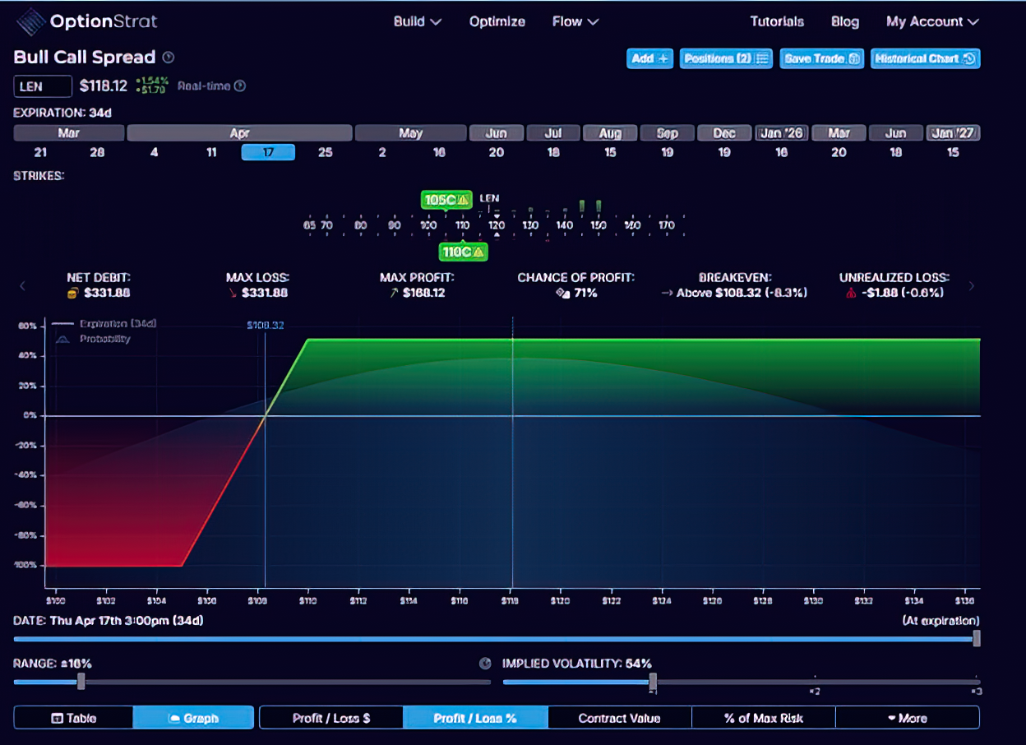Click the highlighted 17 expiration date

[268, 152]
